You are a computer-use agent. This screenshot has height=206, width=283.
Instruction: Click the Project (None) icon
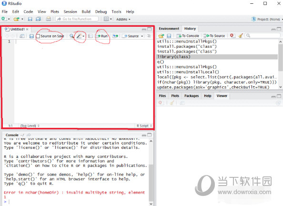[x=254, y=19]
